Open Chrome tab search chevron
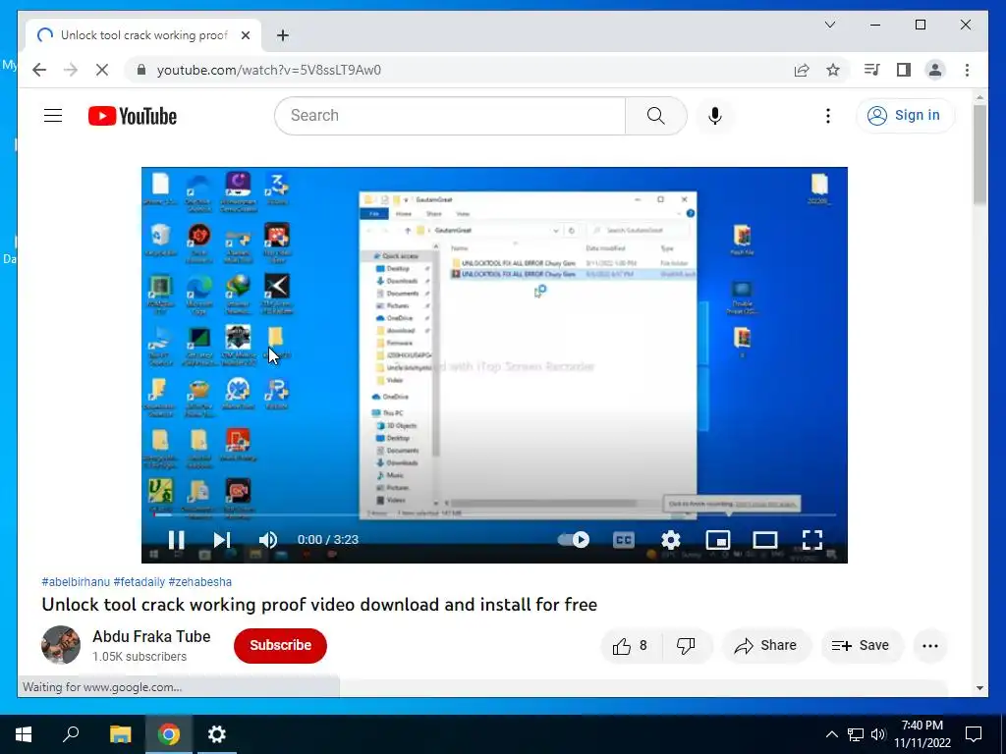Screen dimensions: 1006x754 pos(829,25)
